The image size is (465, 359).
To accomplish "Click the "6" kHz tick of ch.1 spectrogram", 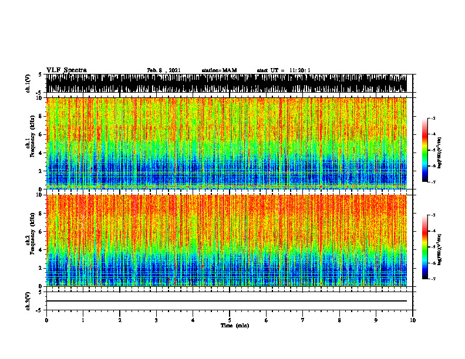I will tap(41, 134).
